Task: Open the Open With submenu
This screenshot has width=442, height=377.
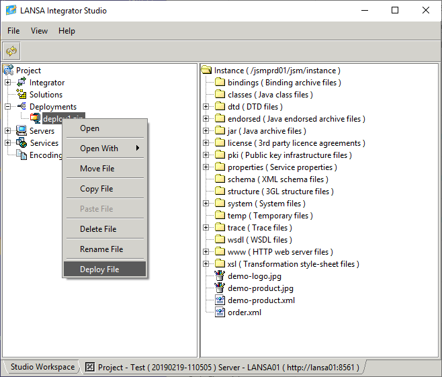Action: (105, 149)
